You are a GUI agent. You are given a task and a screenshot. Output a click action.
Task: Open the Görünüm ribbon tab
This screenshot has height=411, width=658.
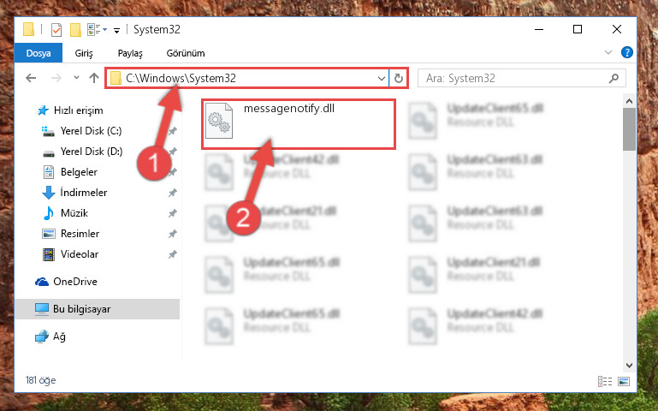coord(186,53)
